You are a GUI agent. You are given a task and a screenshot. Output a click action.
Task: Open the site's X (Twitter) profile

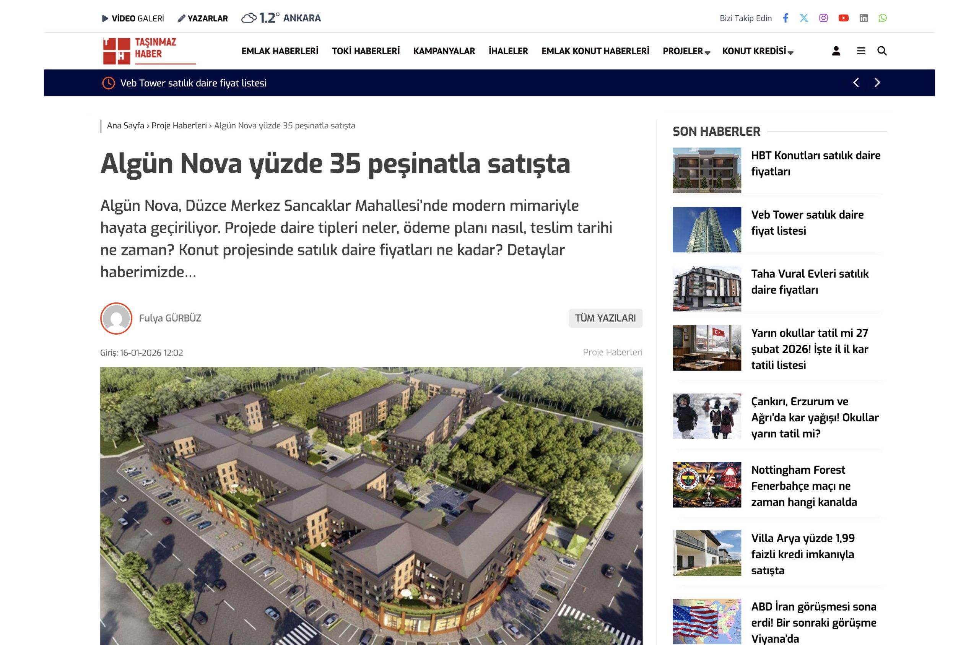pyautogui.click(x=805, y=18)
